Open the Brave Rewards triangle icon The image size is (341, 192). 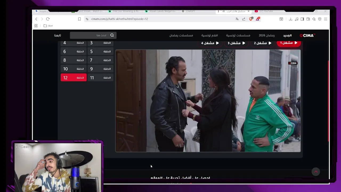point(258,19)
